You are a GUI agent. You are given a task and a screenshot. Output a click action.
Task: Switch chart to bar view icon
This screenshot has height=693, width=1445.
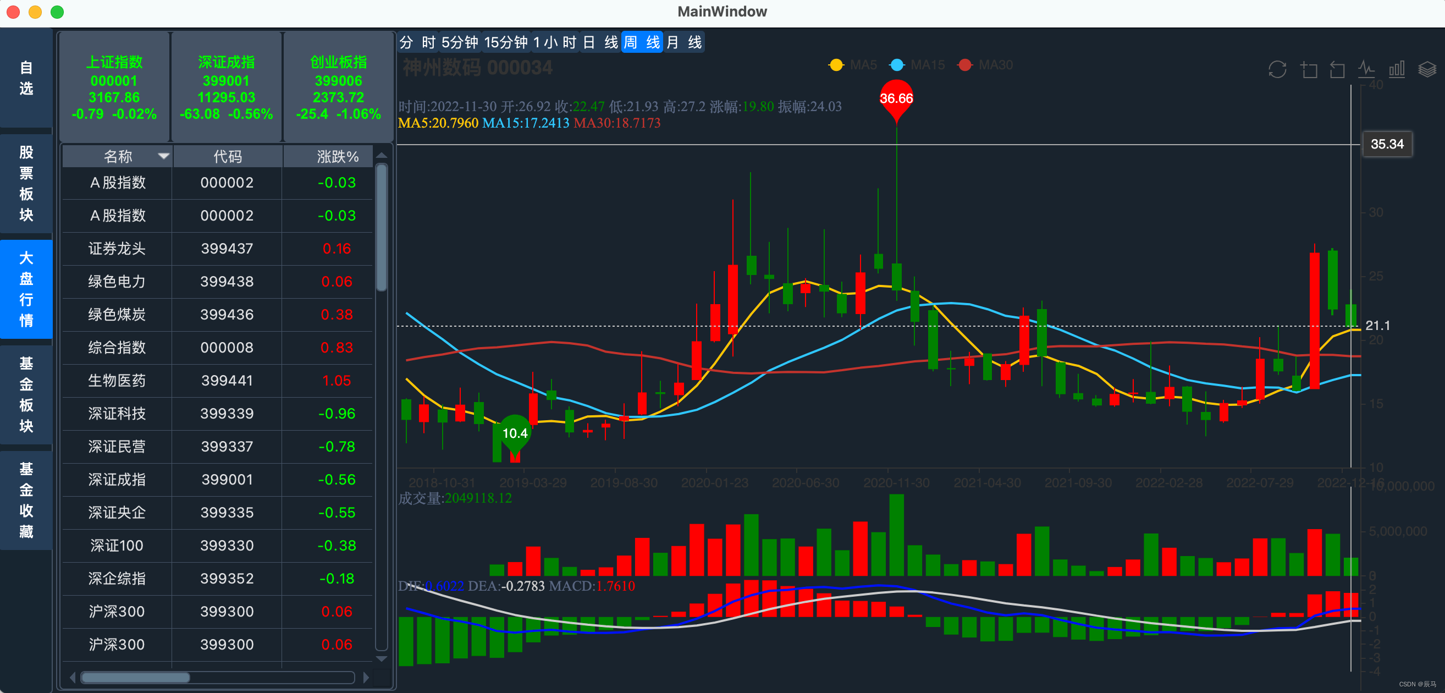(x=1397, y=70)
